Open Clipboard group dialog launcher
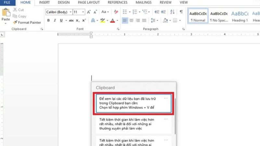 click(42, 29)
